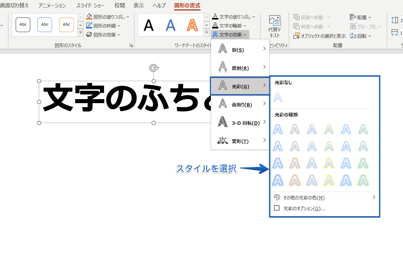The width and height of the screenshot is (403, 253).
Task: Select the black outlined Abc shape style
Action: [23, 24]
